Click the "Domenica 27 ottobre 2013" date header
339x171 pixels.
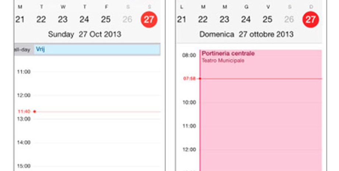(x=246, y=35)
